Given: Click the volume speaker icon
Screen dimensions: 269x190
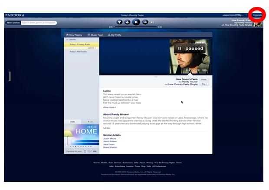Looking at the screenshot, I should pyautogui.click(x=152, y=22).
